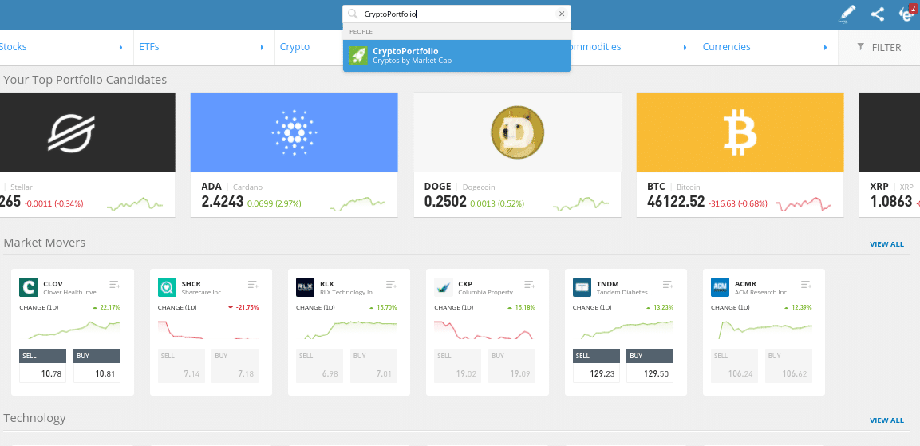The width and height of the screenshot is (920, 446).
Task: Open the Crypto category tab
Action: (x=294, y=47)
